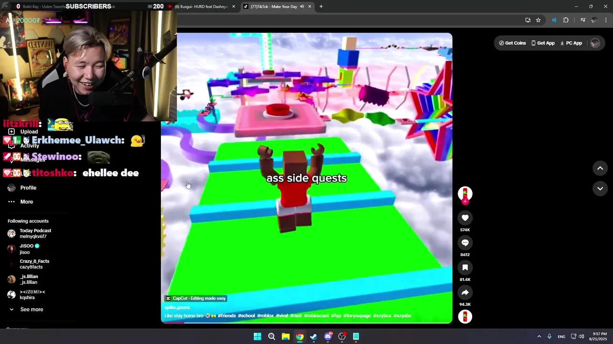Go to the previous video with up chevron

600,168
